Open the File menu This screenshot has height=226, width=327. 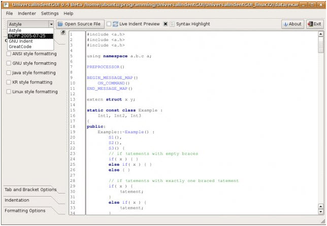click(9, 14)
